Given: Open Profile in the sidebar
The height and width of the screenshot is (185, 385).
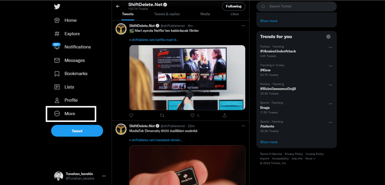Looking at the screenshot, I should tap(66, 100).
